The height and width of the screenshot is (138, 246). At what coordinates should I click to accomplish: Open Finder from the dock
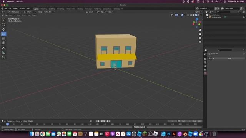(32, 134)
